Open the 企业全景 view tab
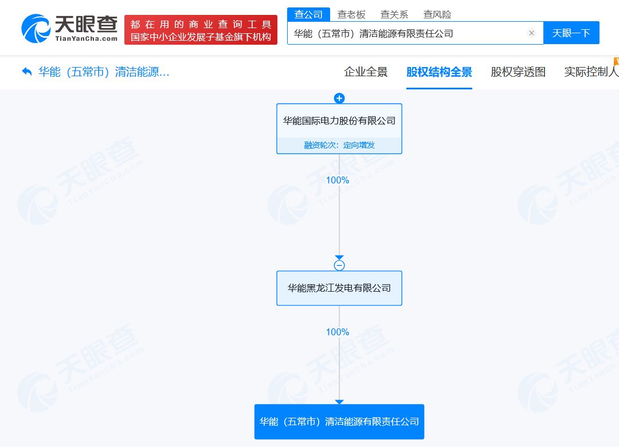619x447 pixels. 366,72
